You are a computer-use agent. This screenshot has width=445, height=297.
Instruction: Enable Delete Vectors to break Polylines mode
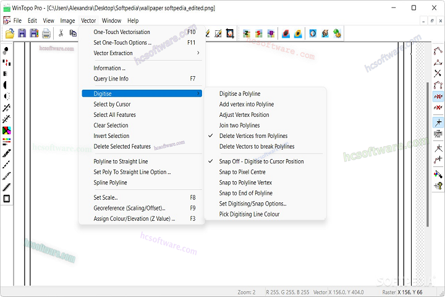(x=256, y=147)
